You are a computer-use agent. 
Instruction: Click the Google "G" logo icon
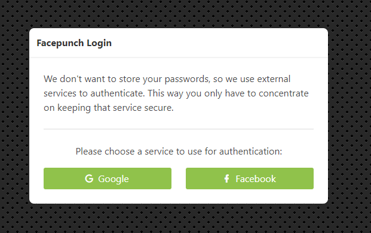click(89, 178)
